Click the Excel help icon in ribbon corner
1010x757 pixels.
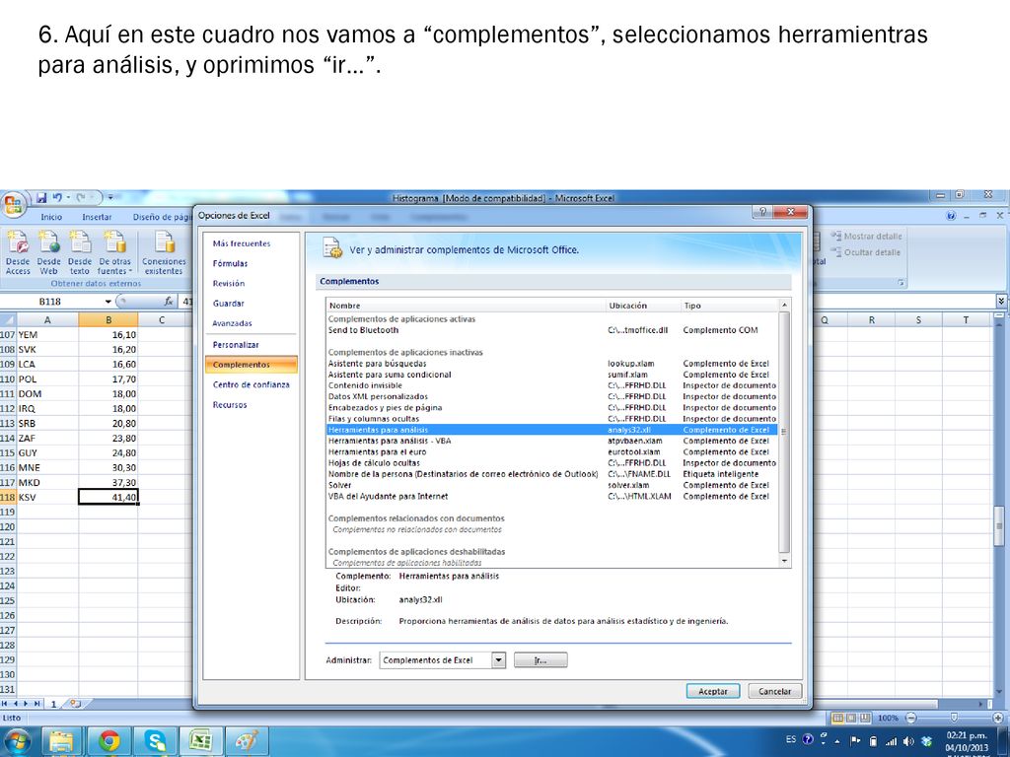click(952, 216)
